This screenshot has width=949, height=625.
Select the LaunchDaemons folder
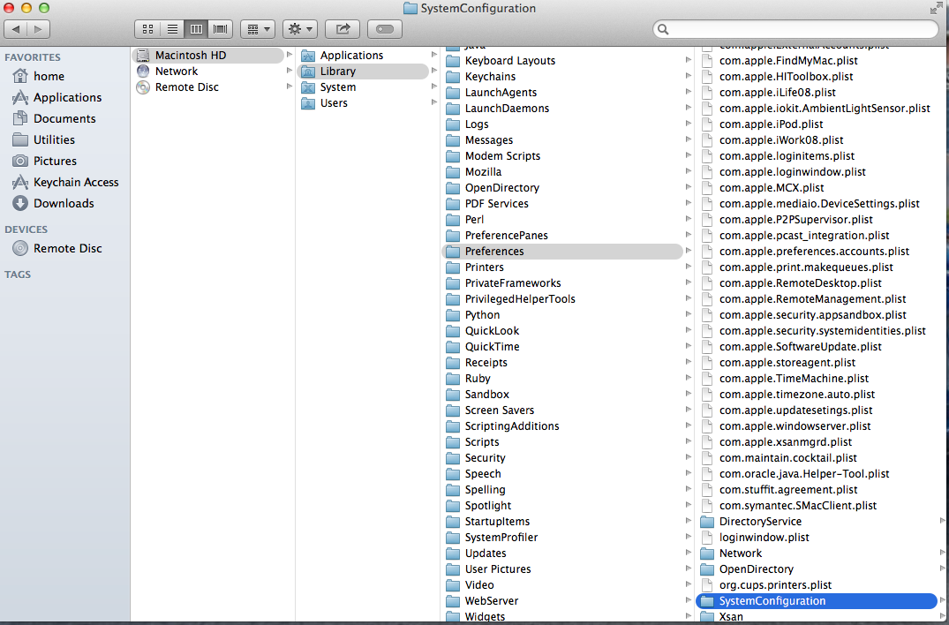click(563, 109)
